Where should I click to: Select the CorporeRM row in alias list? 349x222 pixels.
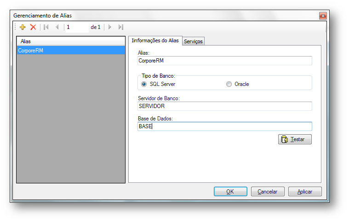tap(71, 51)
